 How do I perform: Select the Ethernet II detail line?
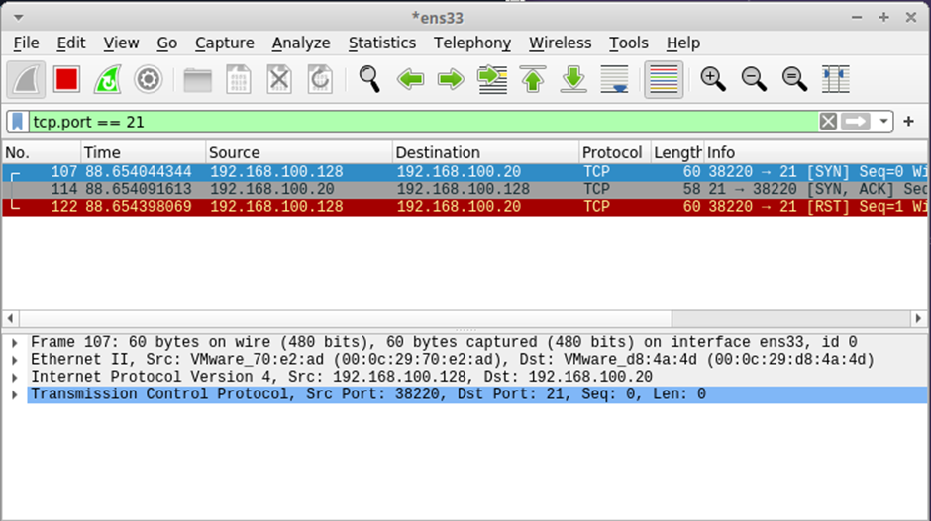[x=477, y=360]
